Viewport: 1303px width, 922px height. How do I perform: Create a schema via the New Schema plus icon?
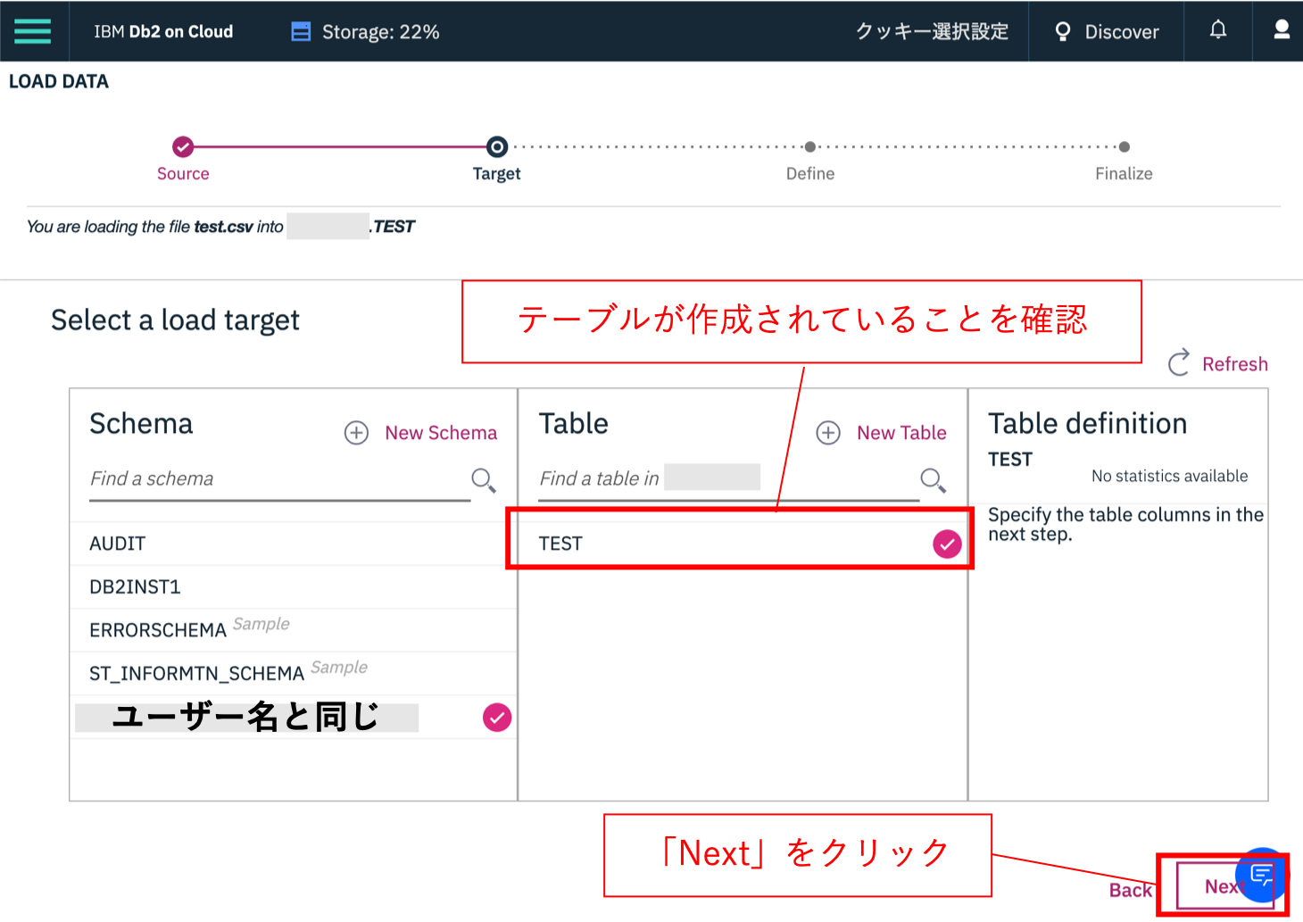356,432
